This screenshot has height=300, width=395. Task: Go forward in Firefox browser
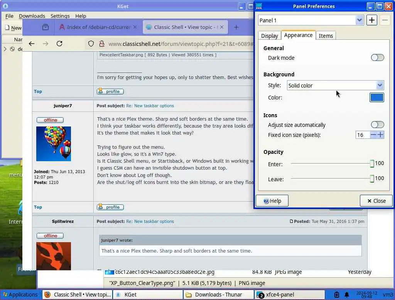tap(46, 44)
